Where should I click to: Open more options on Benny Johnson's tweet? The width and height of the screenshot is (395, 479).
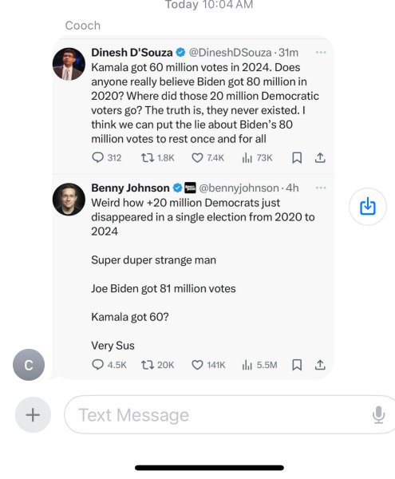321,188
